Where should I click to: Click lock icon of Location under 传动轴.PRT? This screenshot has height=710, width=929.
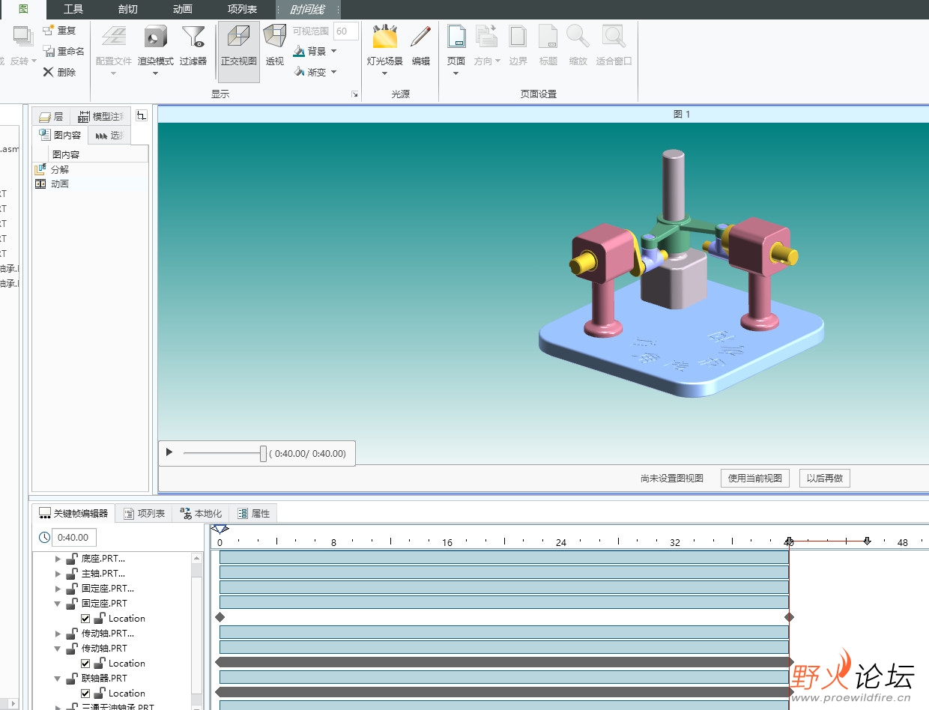click(x=100, y=663)
